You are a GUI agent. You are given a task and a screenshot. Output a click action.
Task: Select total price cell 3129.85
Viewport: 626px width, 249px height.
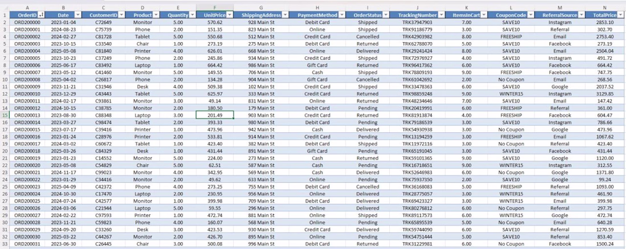pos(606,93)
